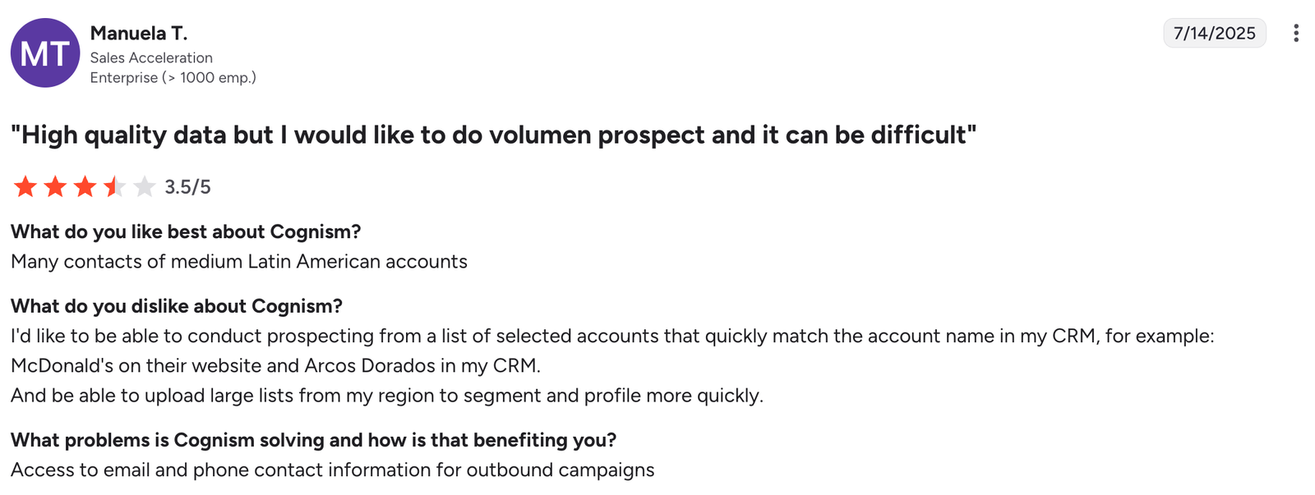Click the Enterprise (> 1000 emp.) label
This screenshot has height=495, width=1315.
coord(173,78)
